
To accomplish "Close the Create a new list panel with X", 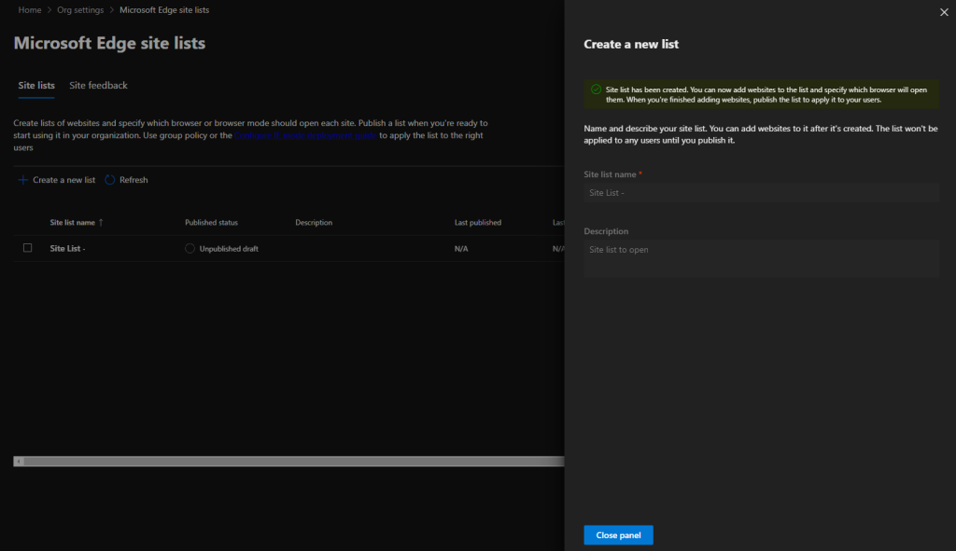I will (x=944, y=12).
